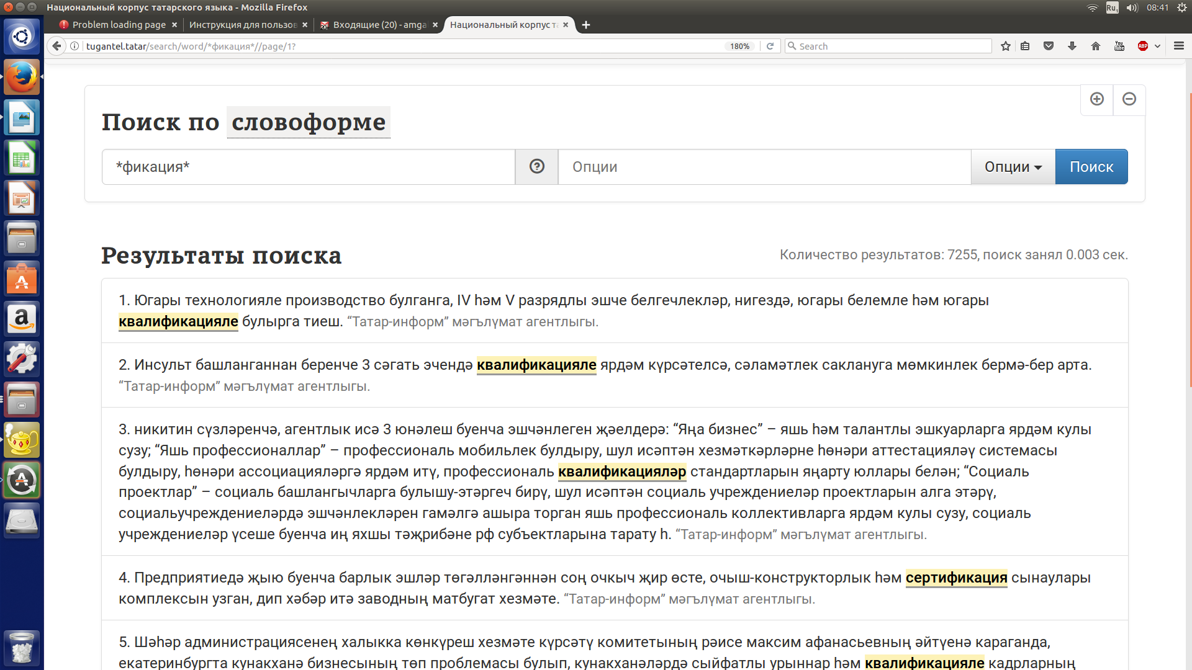This screenshot has width=1192, height=670.
Task: Open the search help question mark icon
Action: pyautogui.click(x=536, y=166)
